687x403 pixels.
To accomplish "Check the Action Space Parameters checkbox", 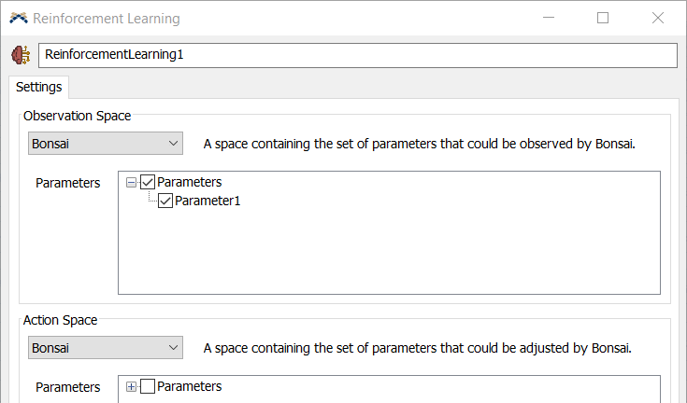I will [148, 387].
